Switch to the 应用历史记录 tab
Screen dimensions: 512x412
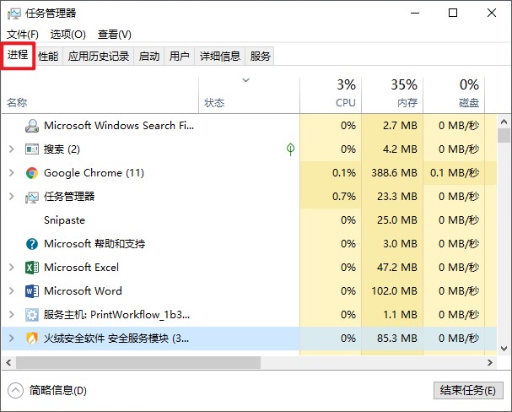(99, 57)
